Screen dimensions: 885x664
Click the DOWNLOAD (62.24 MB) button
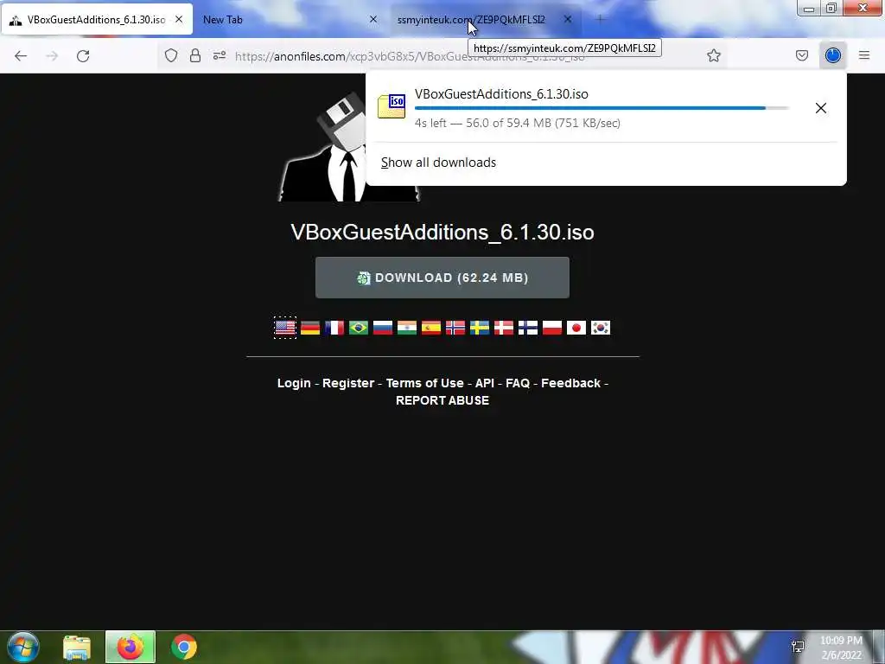point(442,278)
